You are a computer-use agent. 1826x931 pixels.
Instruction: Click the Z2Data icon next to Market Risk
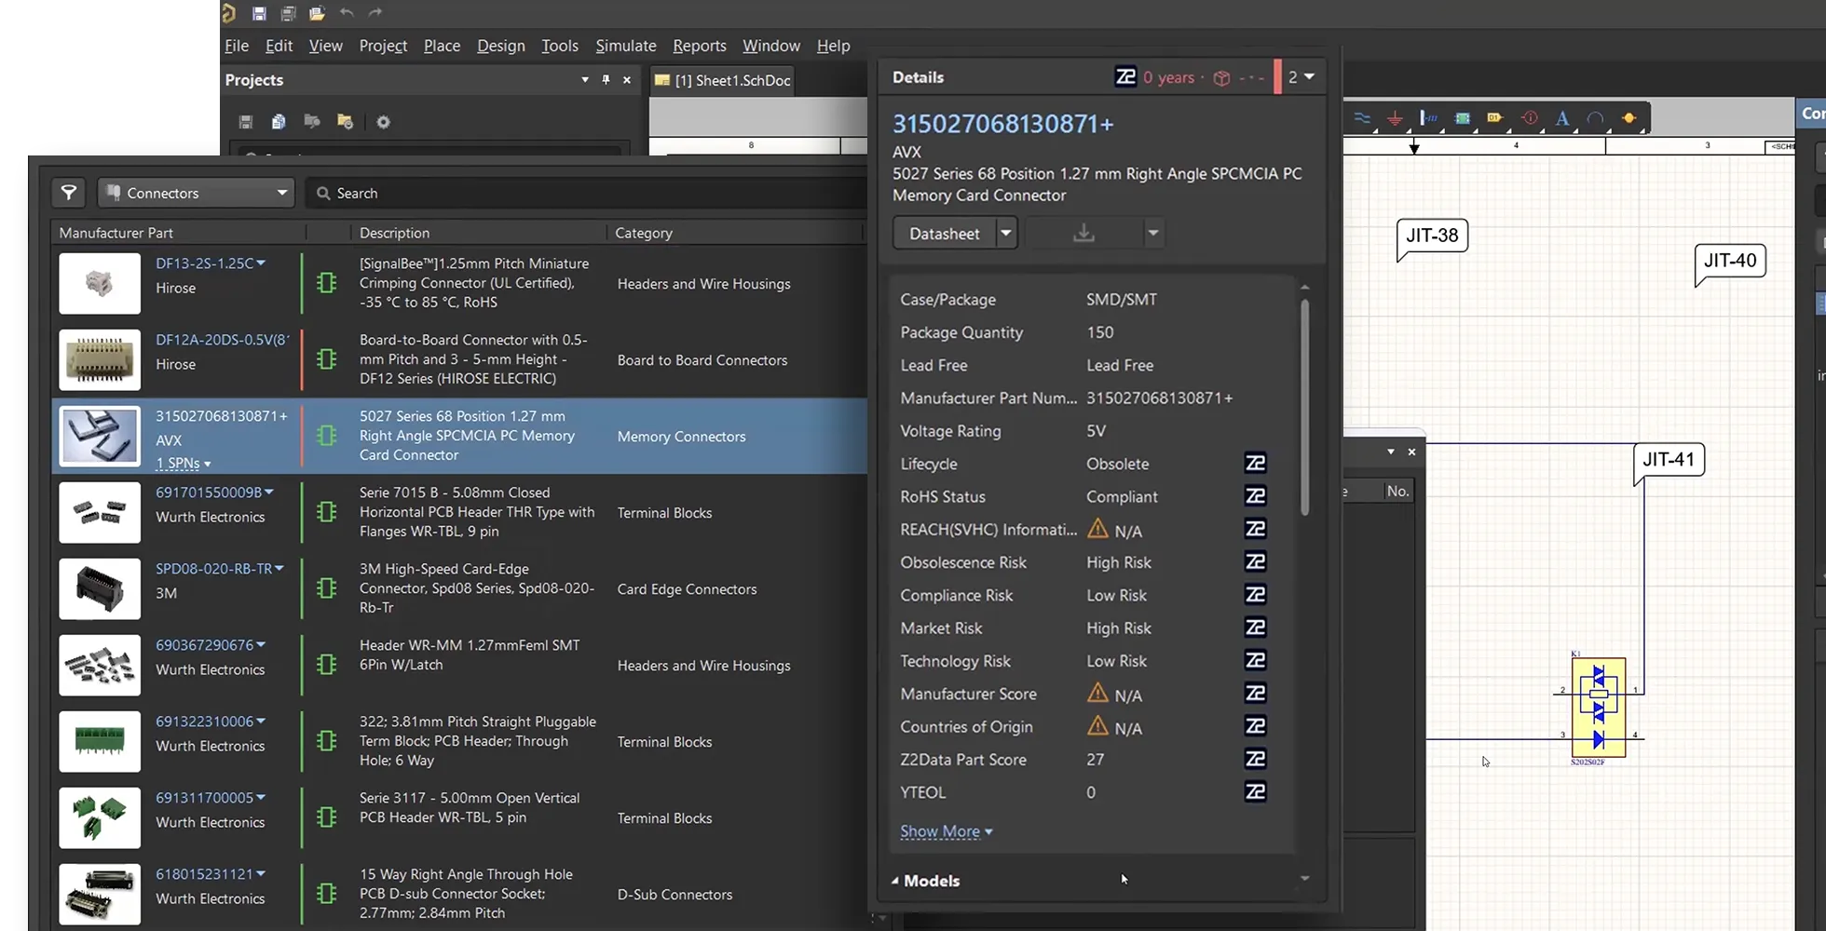pos(1255,627)
